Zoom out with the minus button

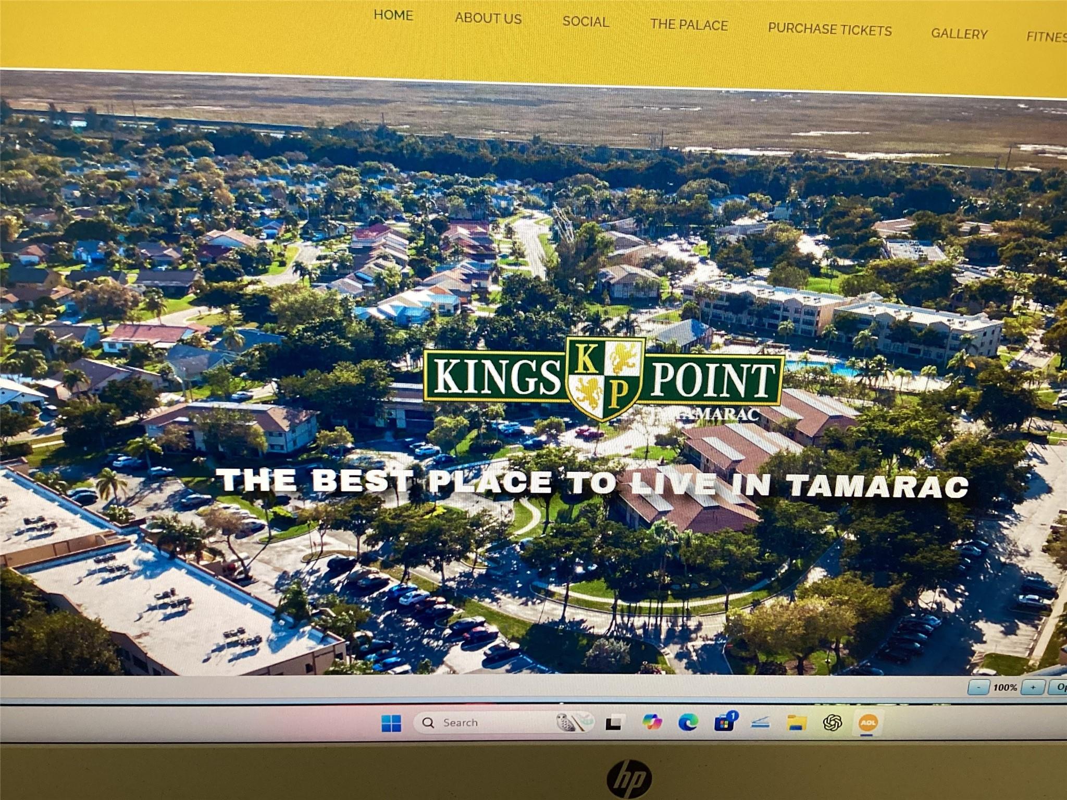point(978,687)
